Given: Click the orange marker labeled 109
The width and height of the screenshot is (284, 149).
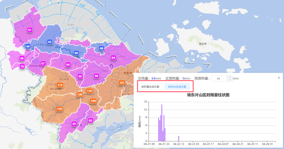Looking at the screenshot, I should [x=93, y=101].
